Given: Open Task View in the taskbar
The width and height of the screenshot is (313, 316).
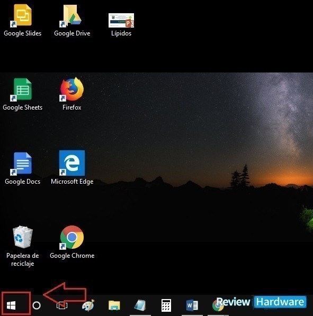Looking at the screenshot, I should pos(62,305).
